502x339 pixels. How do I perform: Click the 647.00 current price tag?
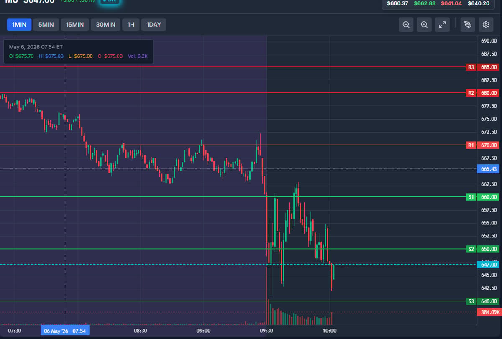point(489,265)
